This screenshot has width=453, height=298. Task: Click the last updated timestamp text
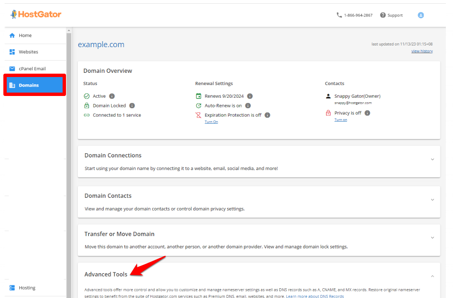click(402, 44)
